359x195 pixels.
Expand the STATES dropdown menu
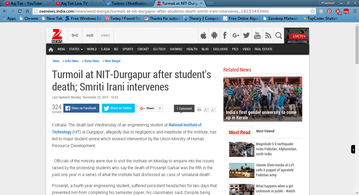(76, 49)
